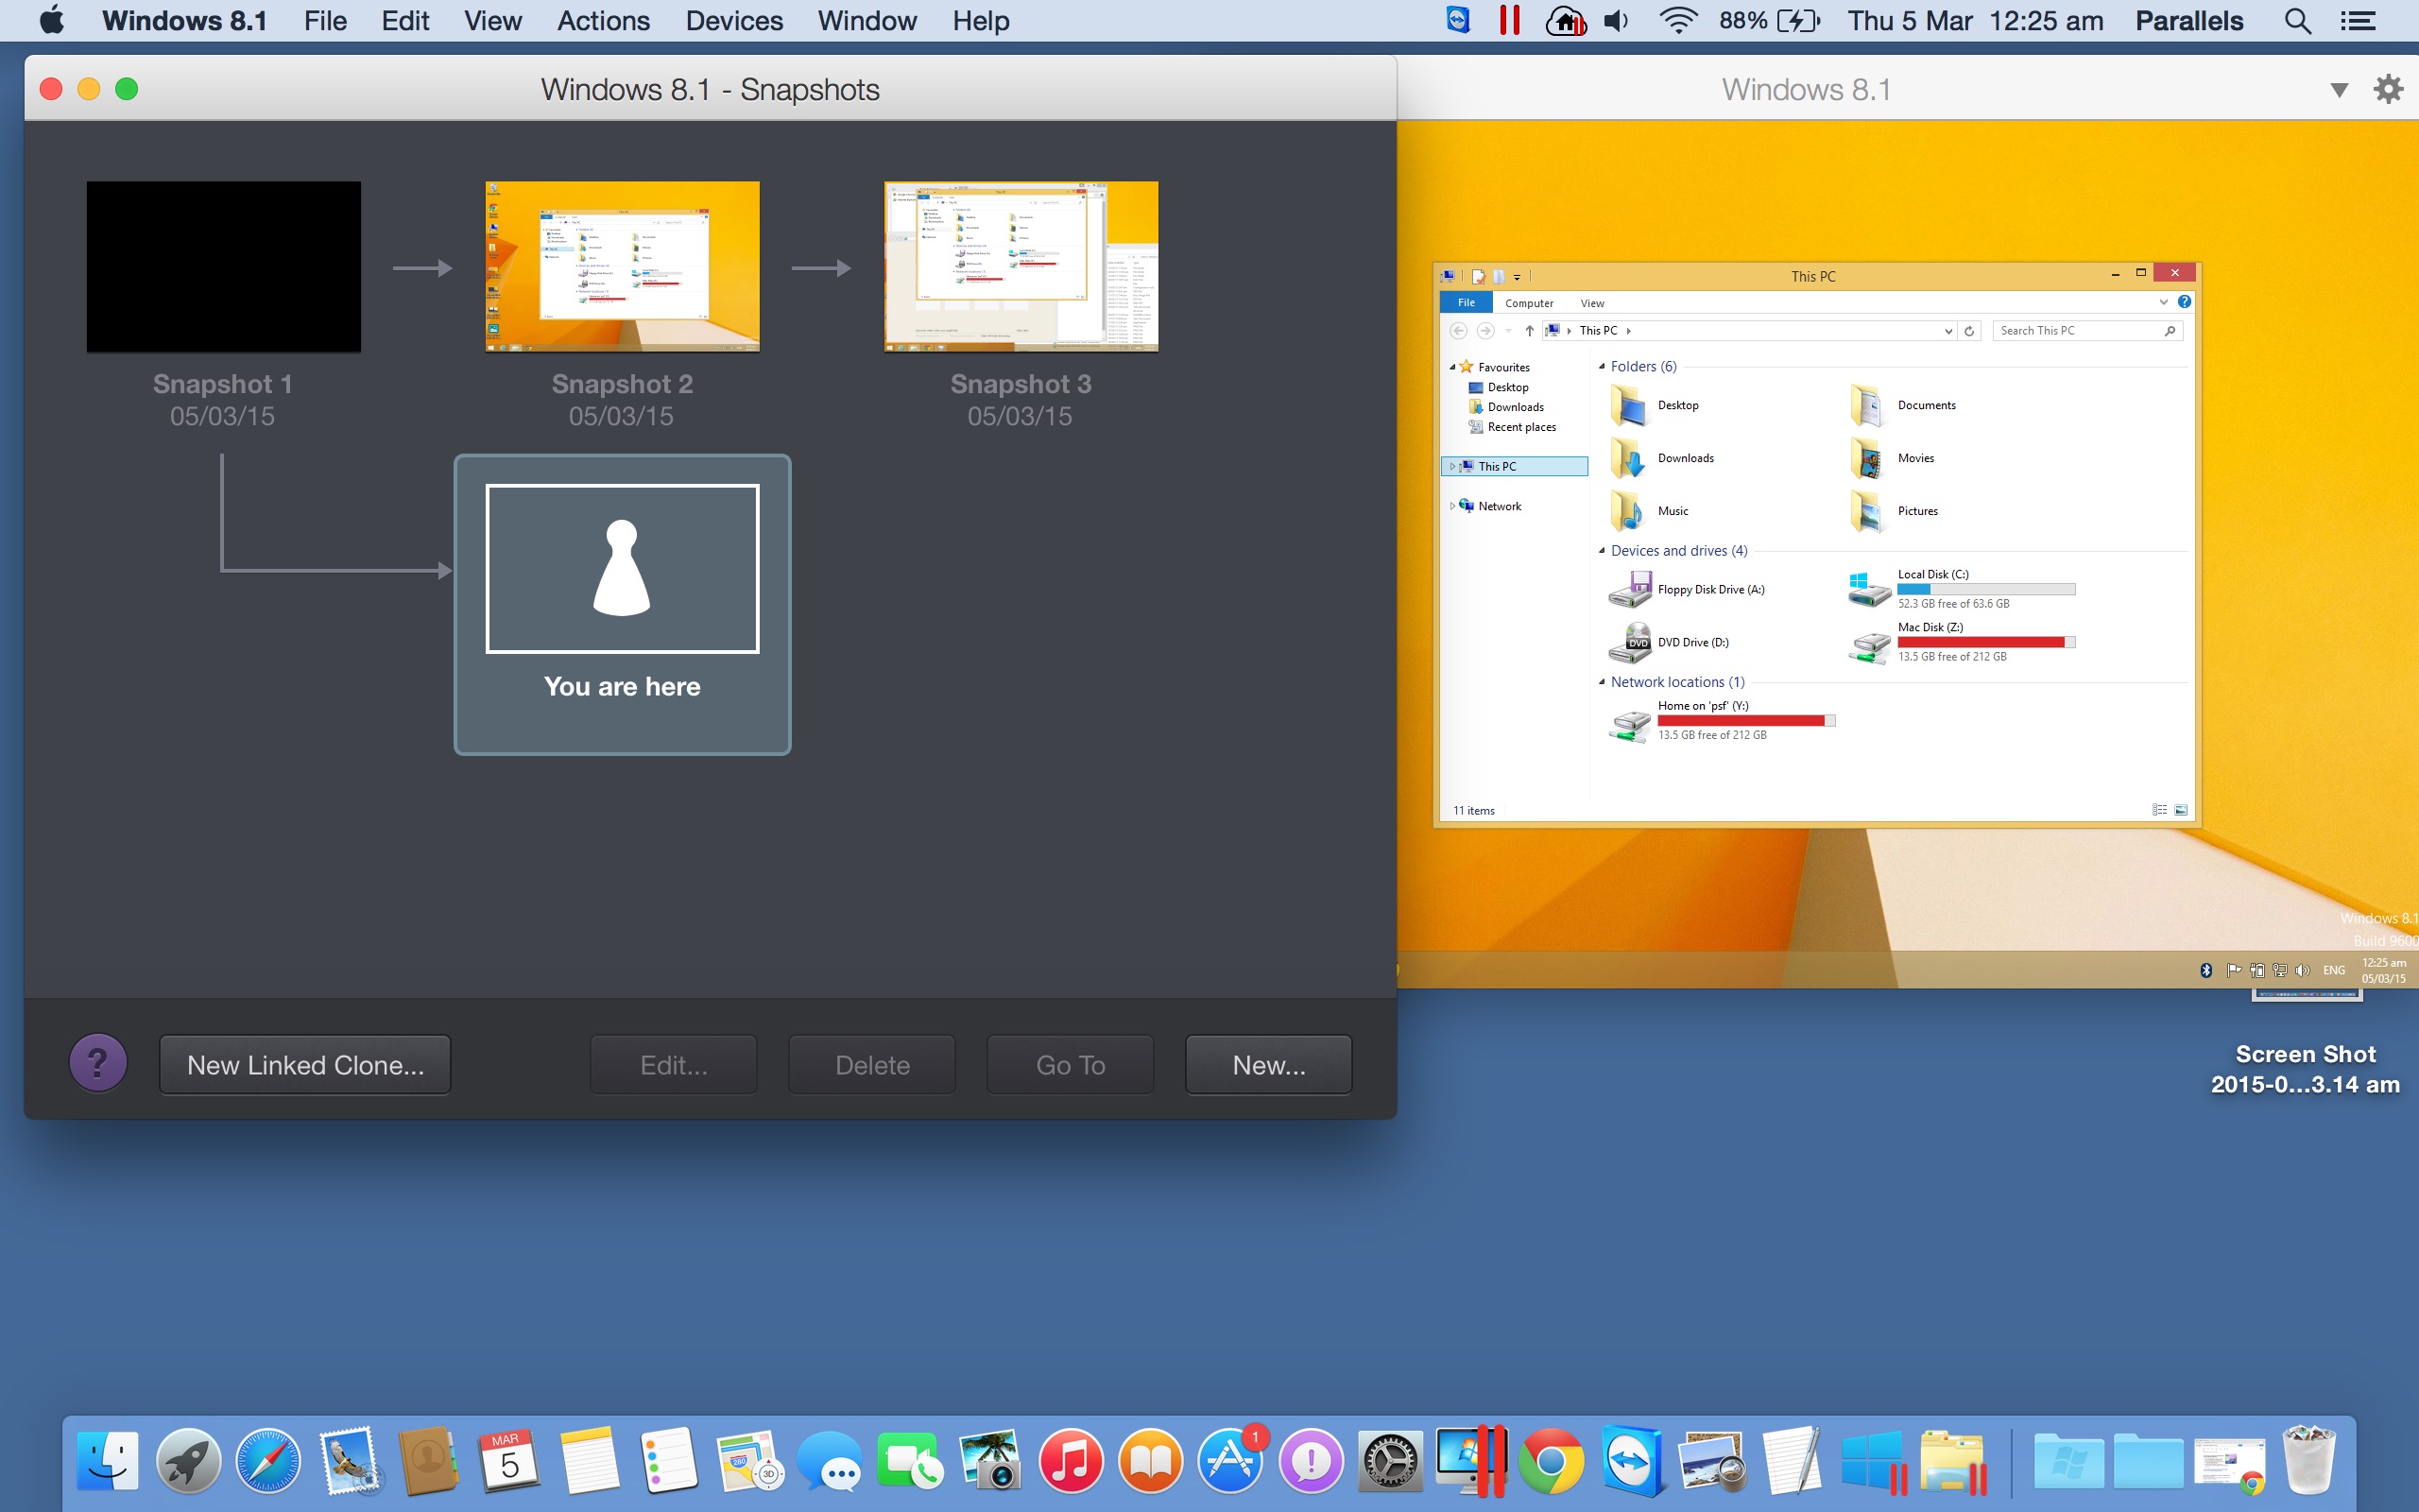Viewport: 2419px width, 1512px height.
Task: Select Home on 'psf' (Y:) network drive
Action: 1722,720
